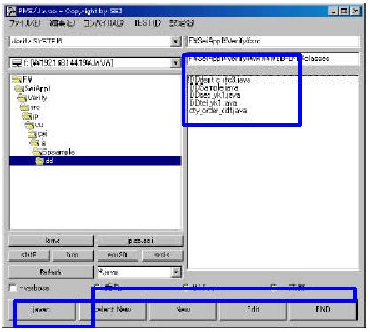Click the application icon in title bar
The width and height of the screenshot is (370, 332).
tap(12, 12)
